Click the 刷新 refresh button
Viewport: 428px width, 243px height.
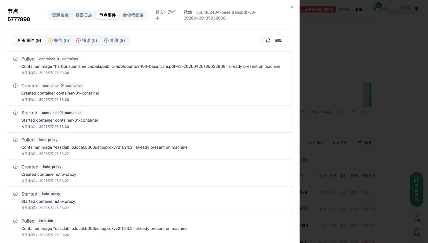(x=274, y=40)
